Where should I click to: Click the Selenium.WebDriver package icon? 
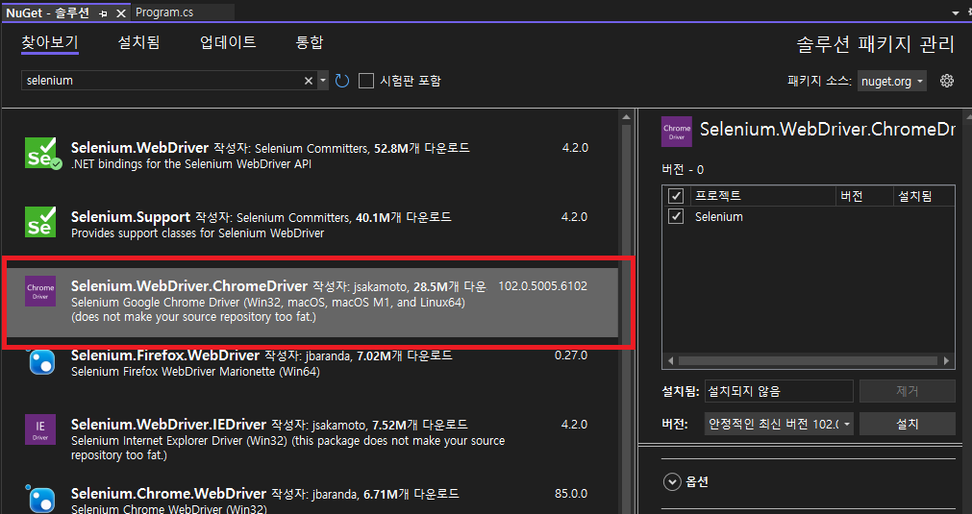click(x=41, y=153)
